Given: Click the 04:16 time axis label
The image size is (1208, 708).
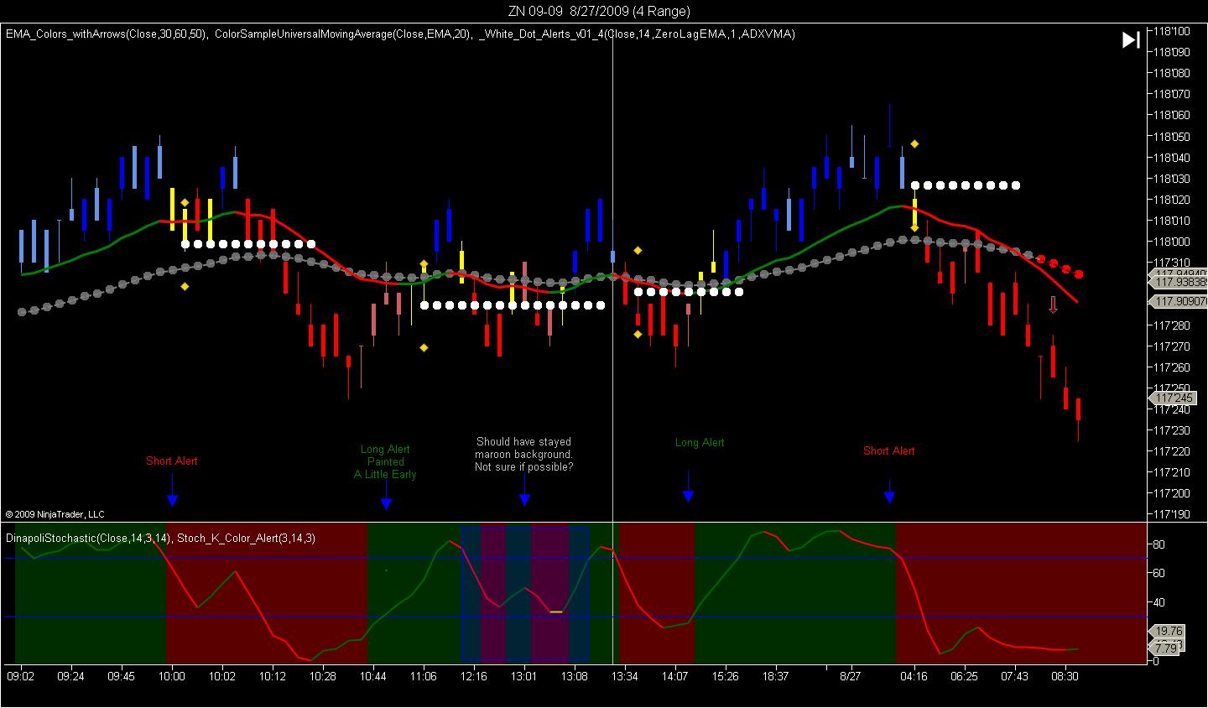Looking at the screenshot, I should pos(914,676).
